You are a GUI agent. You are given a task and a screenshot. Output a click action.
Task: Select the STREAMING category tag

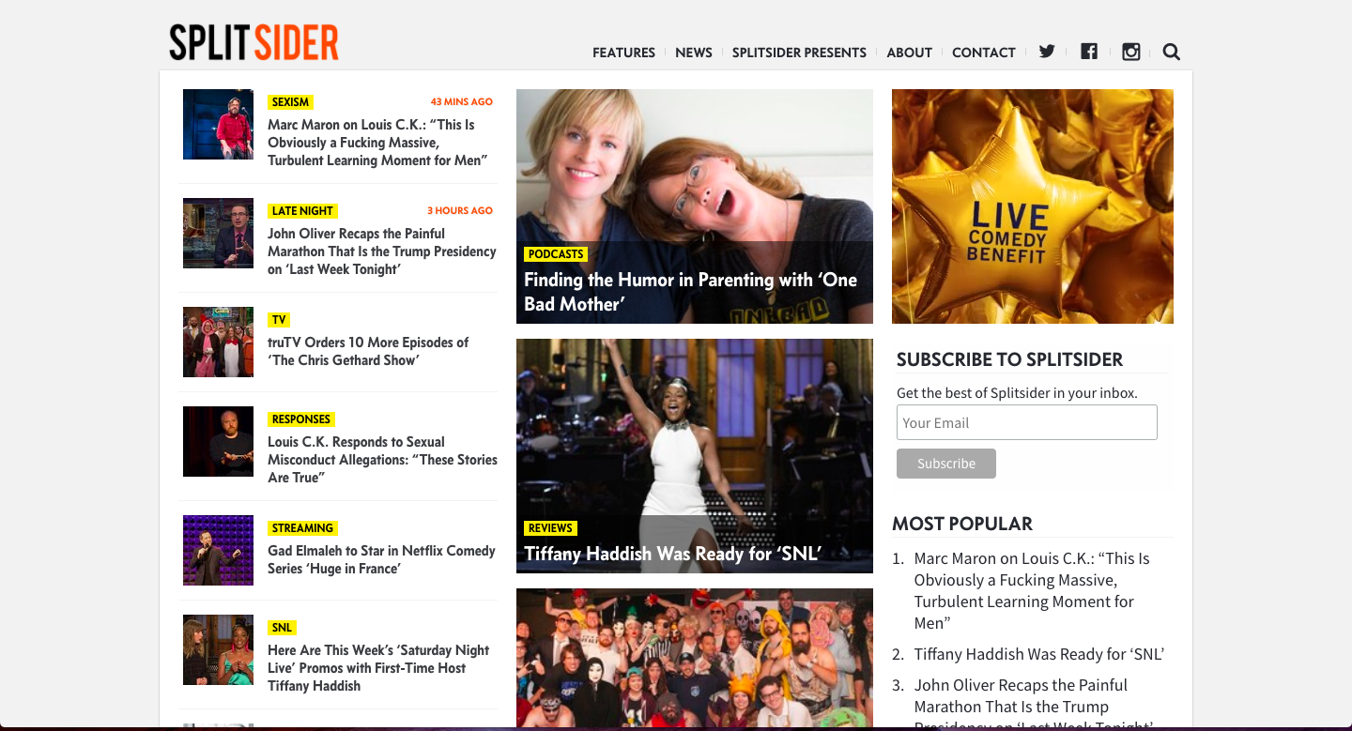click(x=302, y=528)
